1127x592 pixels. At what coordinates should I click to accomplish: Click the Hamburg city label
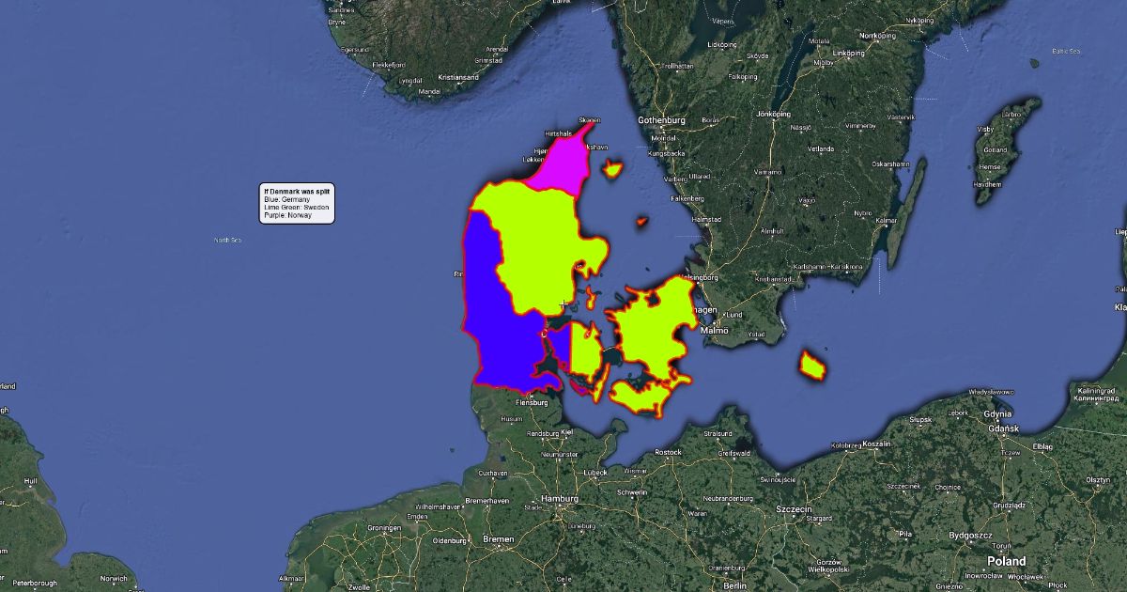(x=558, y=499)
